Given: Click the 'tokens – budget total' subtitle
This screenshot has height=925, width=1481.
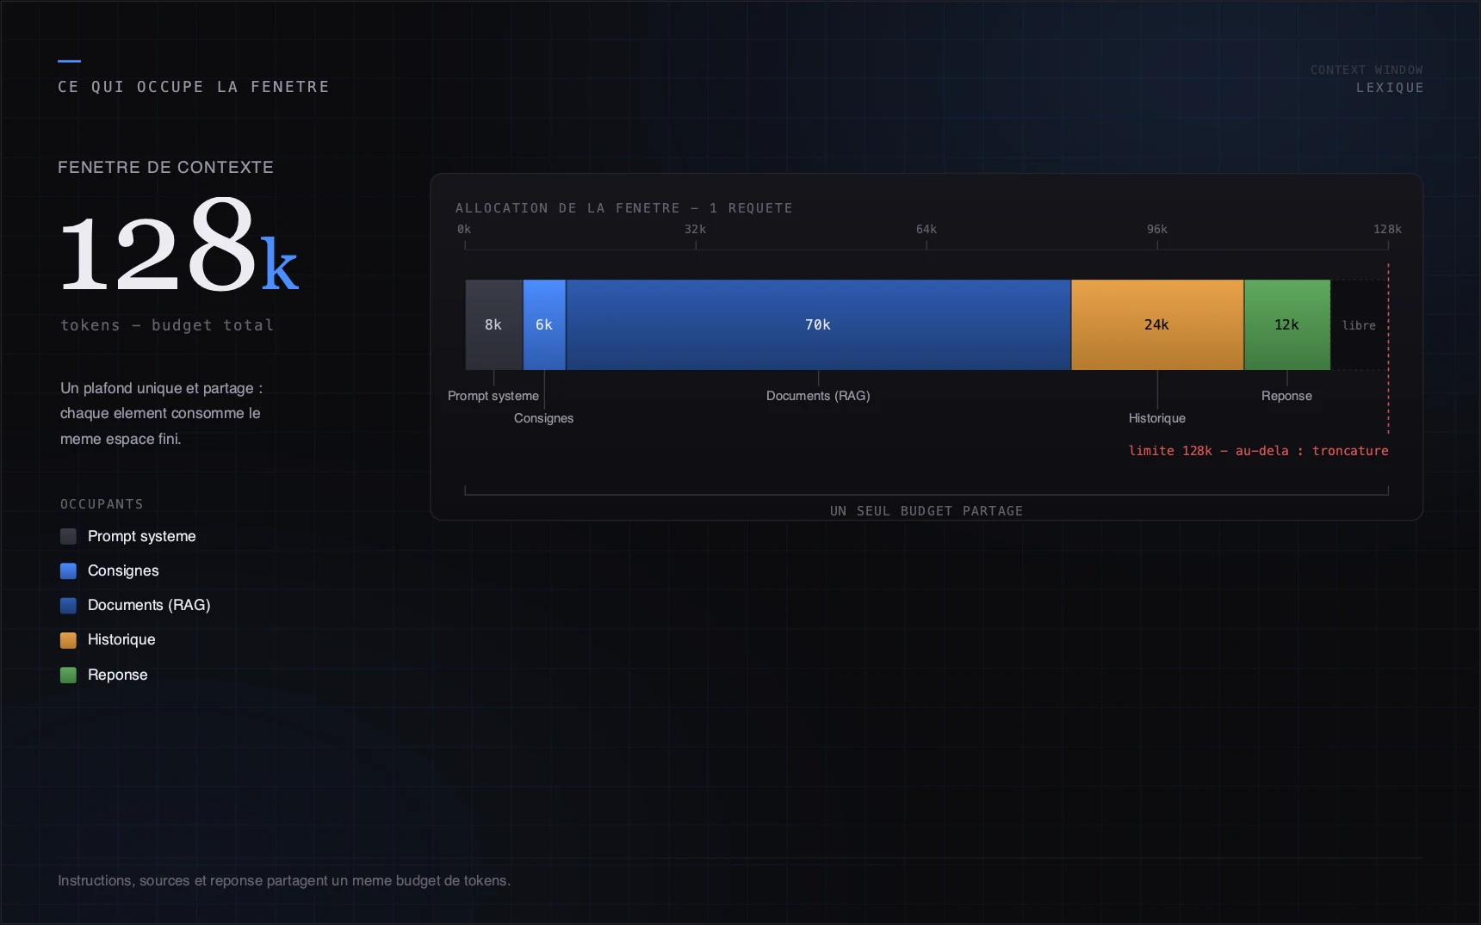Looking at the screenshot, I should click(x=167, y=325).
